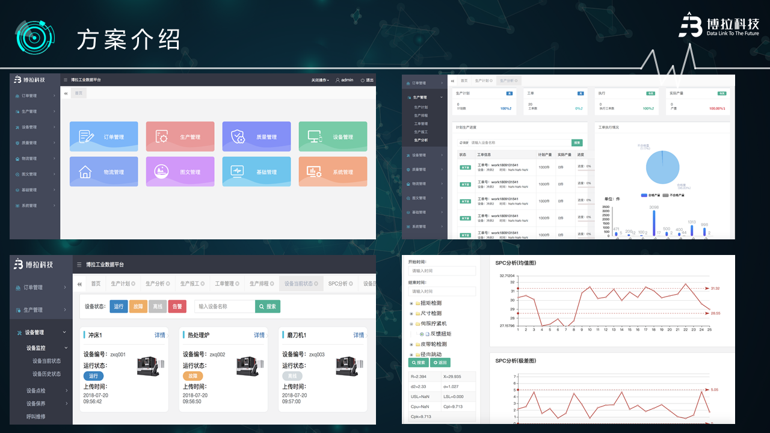Click the 返回 button in SPC screenshot

pos(440,363)
